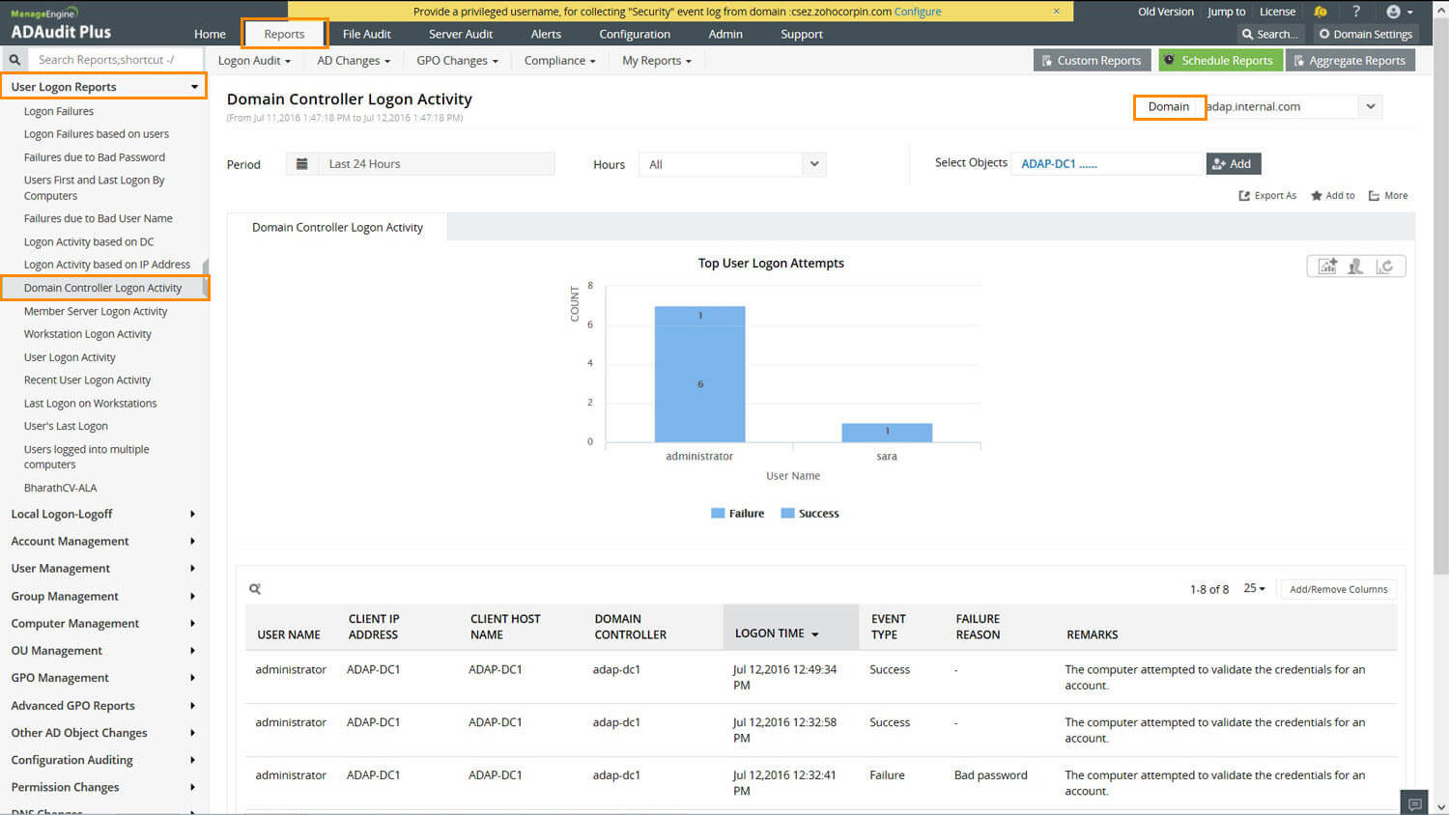This screenshot has width=1449, height=815.
Task: Click the calendar icon next to Period
Action: [302, 163]
